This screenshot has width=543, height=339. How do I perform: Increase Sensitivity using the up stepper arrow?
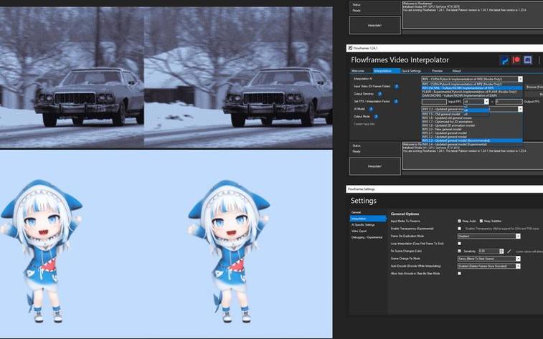[x=501, y=249]
